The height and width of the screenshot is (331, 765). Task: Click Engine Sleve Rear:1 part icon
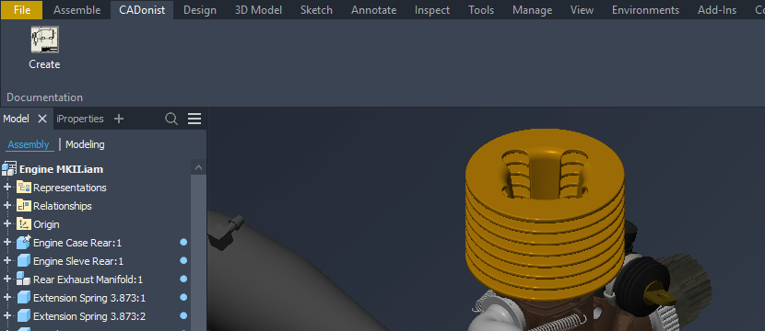(x=23, y=261)
